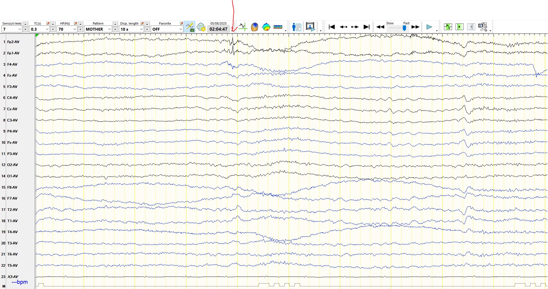Click the pencil edit icon beside Favorite

[181, 23]
